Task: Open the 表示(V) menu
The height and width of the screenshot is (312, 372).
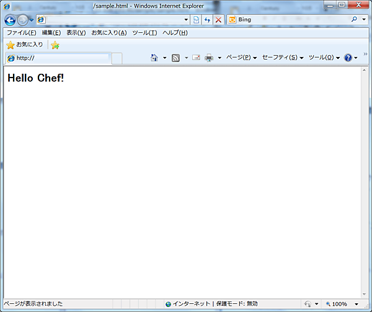Action: coord(76,33)
